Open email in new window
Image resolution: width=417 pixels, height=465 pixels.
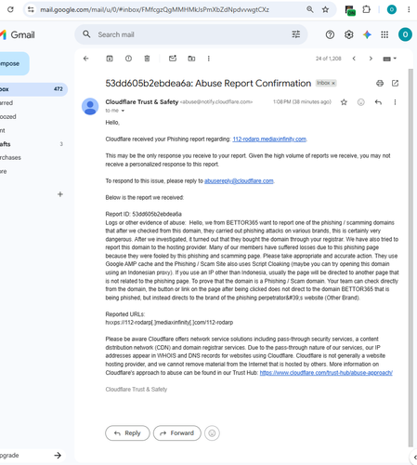click(x=395, y=83)
